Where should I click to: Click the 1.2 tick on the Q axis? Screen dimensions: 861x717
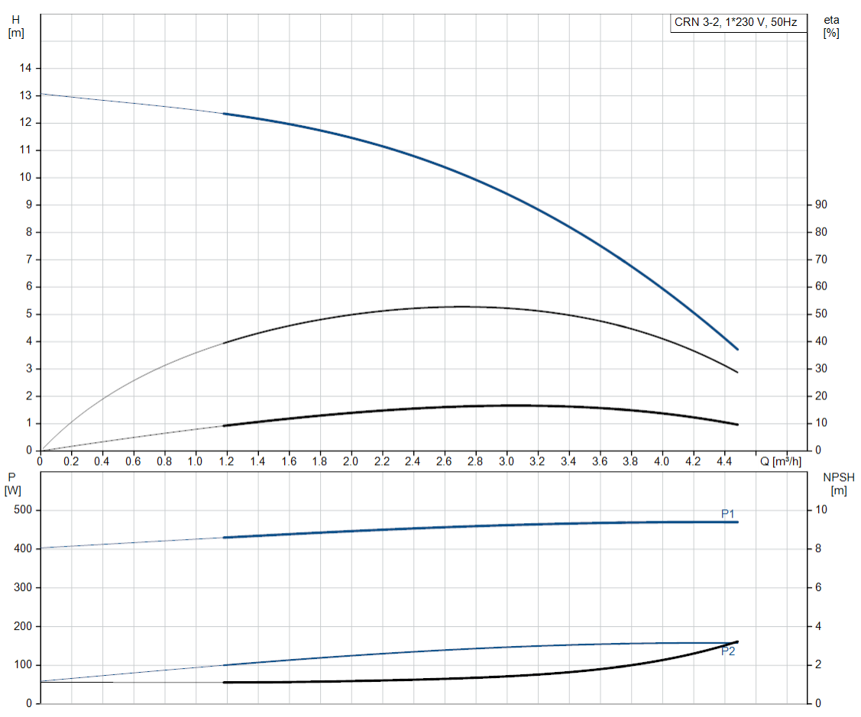[226, 461]
